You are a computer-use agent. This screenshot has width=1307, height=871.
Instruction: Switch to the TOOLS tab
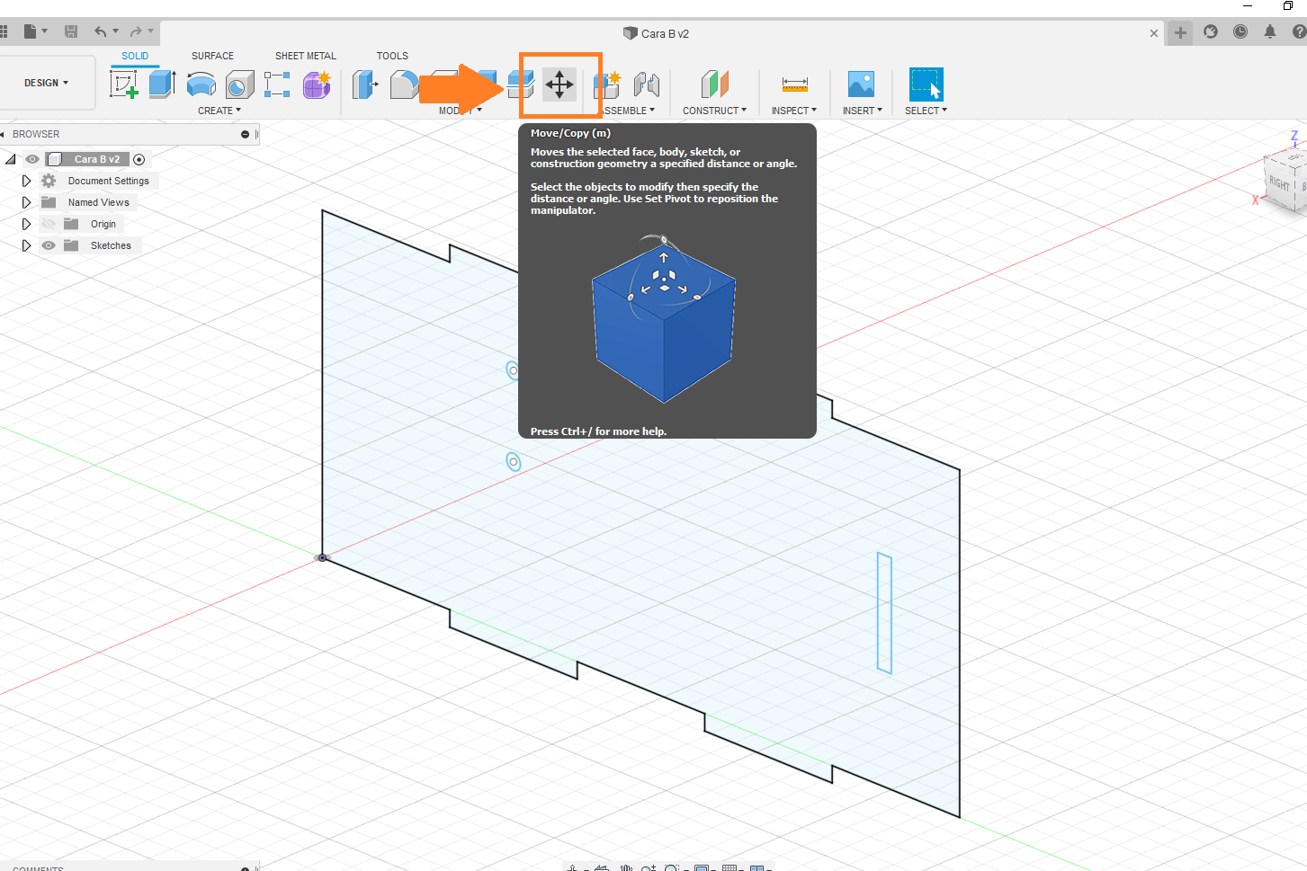coord(392,56)
